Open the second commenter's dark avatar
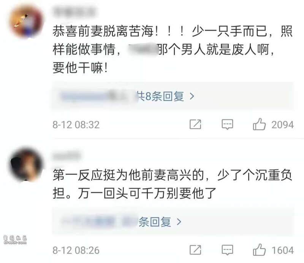This screenshot has width=304, height=263. point(26,165)
